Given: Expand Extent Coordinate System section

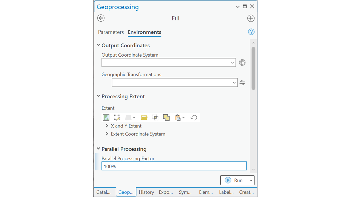Looking at the screenshot, I should click(x=107, y=134).
